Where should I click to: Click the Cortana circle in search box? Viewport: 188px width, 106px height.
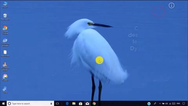[9, 103]
